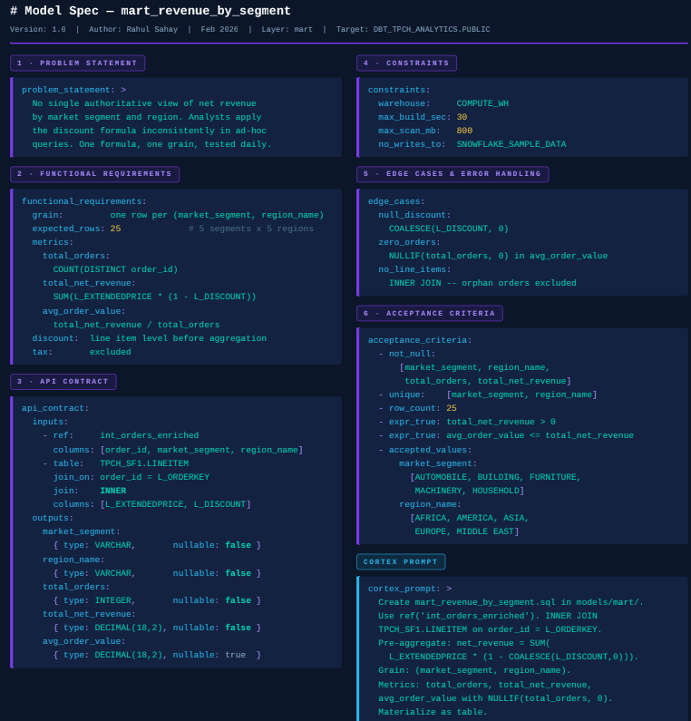Click the table value 'TPCH_SF1.LINEITEM'
This screenshot has width=691, height=721.
[x=144, y=463]
